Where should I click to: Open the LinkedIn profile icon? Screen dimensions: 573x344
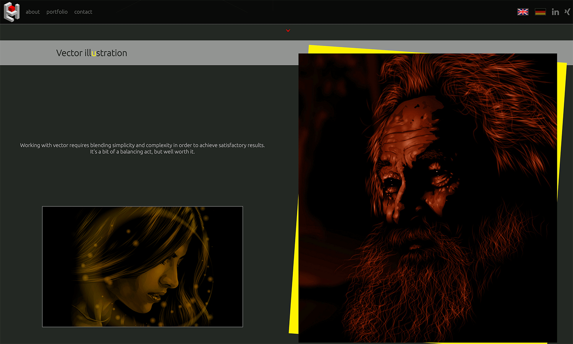(555, 12)
